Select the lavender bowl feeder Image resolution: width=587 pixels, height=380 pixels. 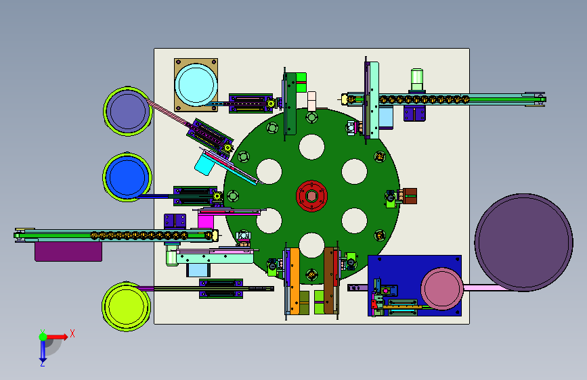click(128, 112)
